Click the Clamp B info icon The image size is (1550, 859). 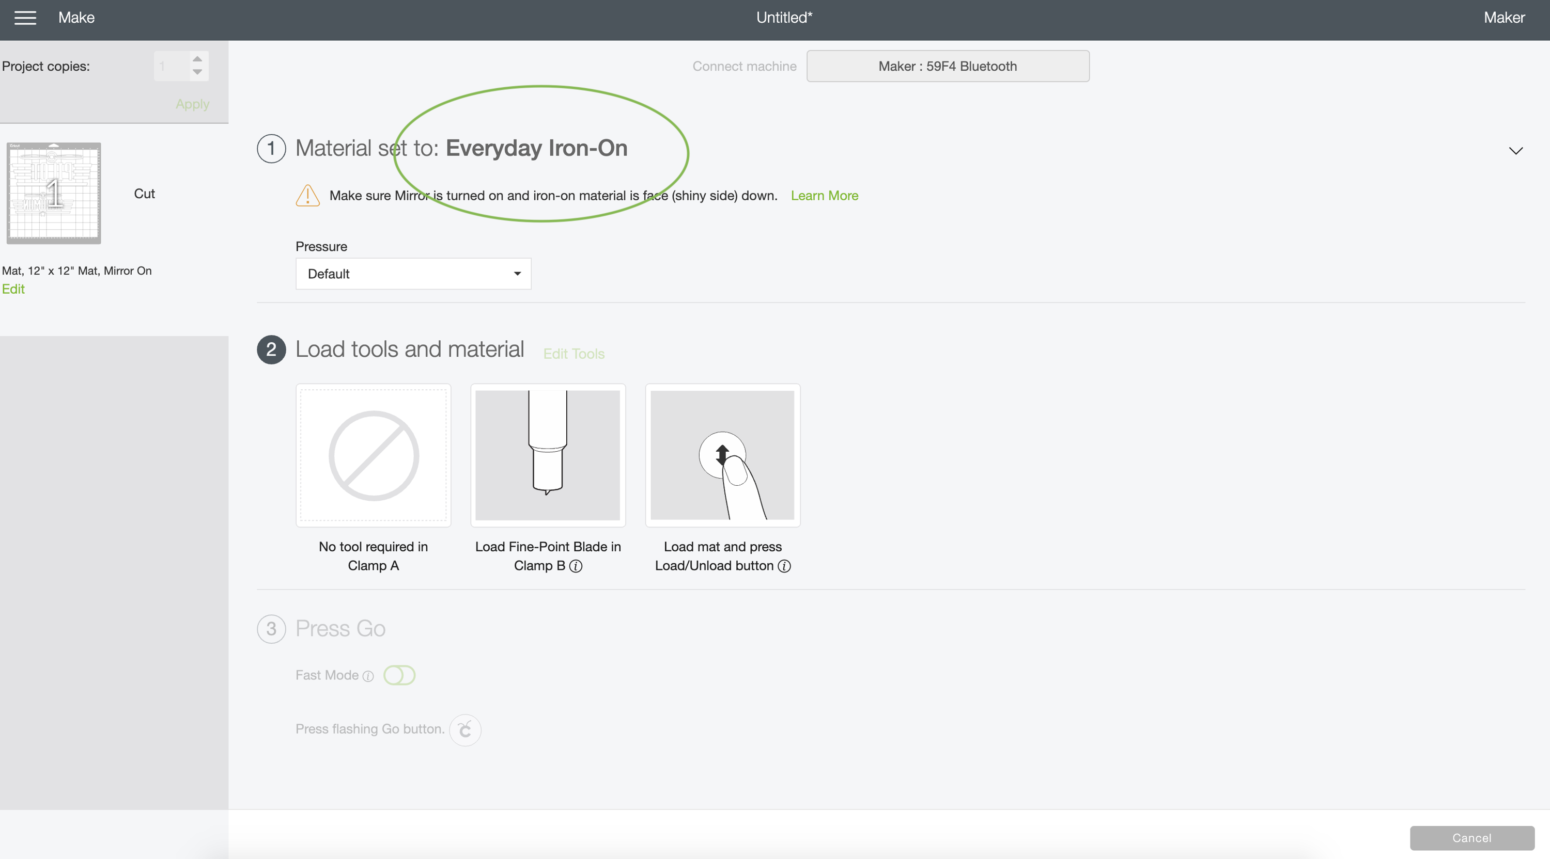coord(576,566)
